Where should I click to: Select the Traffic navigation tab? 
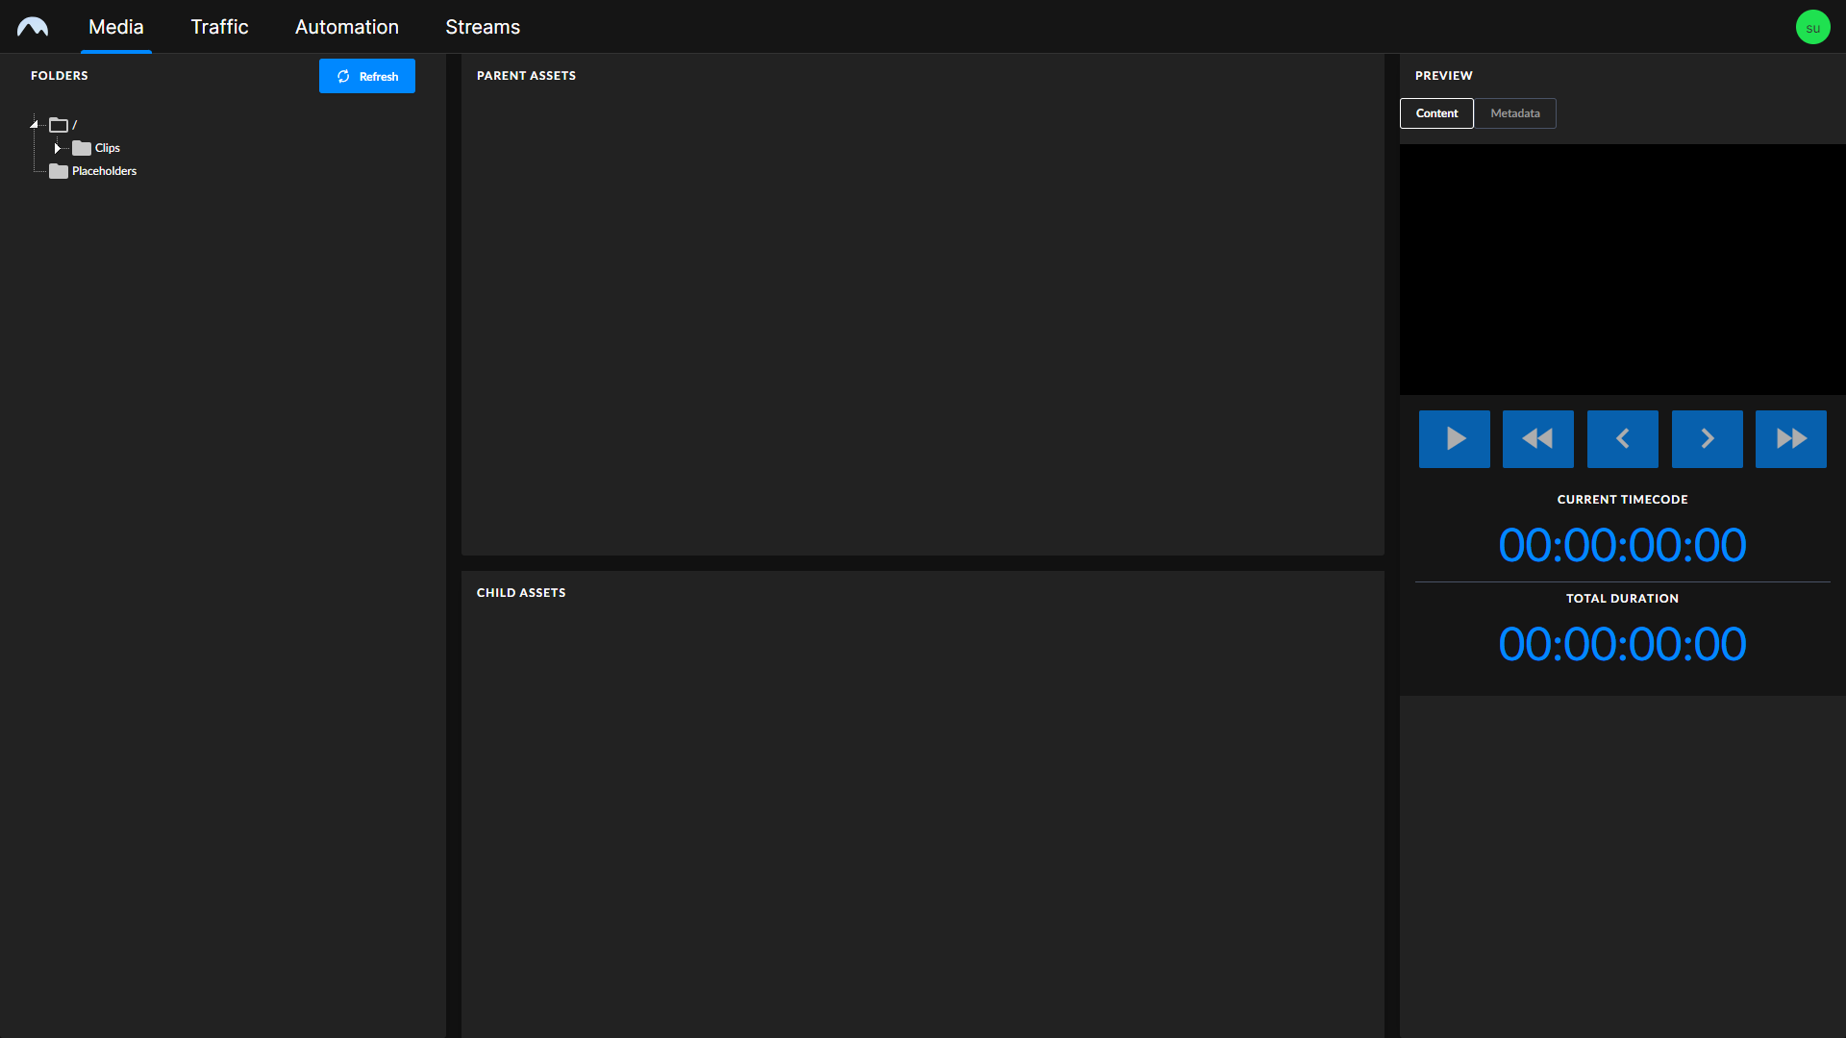click(218, 27)
